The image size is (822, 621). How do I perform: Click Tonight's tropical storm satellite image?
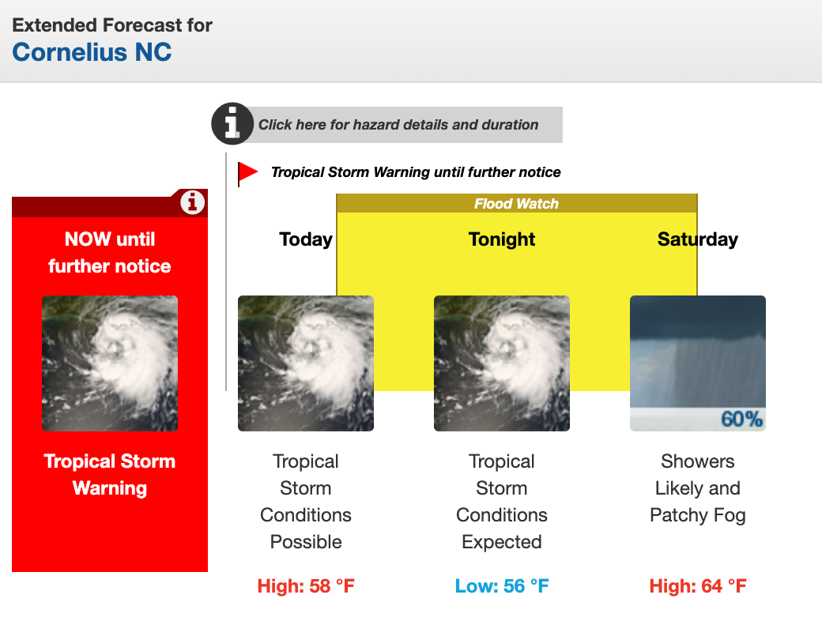502,363
